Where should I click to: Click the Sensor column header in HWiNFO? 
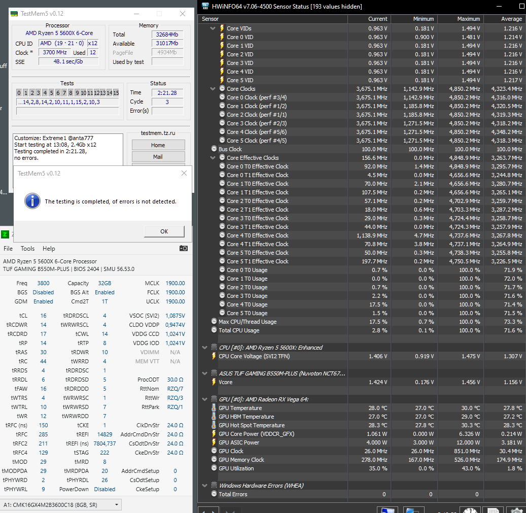273,19
